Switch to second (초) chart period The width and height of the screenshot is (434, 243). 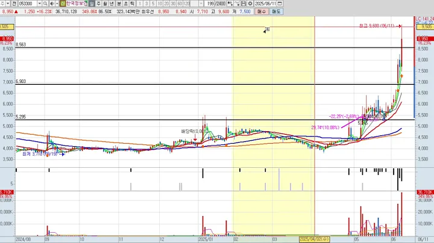[x=125, y=4]
